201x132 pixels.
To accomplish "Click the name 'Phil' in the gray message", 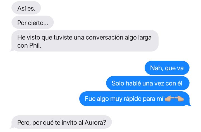I will pyautogui.click(x=34, y=45).
